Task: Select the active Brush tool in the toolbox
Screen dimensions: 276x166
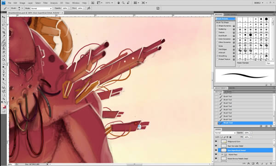Action: tap(4, 44)
